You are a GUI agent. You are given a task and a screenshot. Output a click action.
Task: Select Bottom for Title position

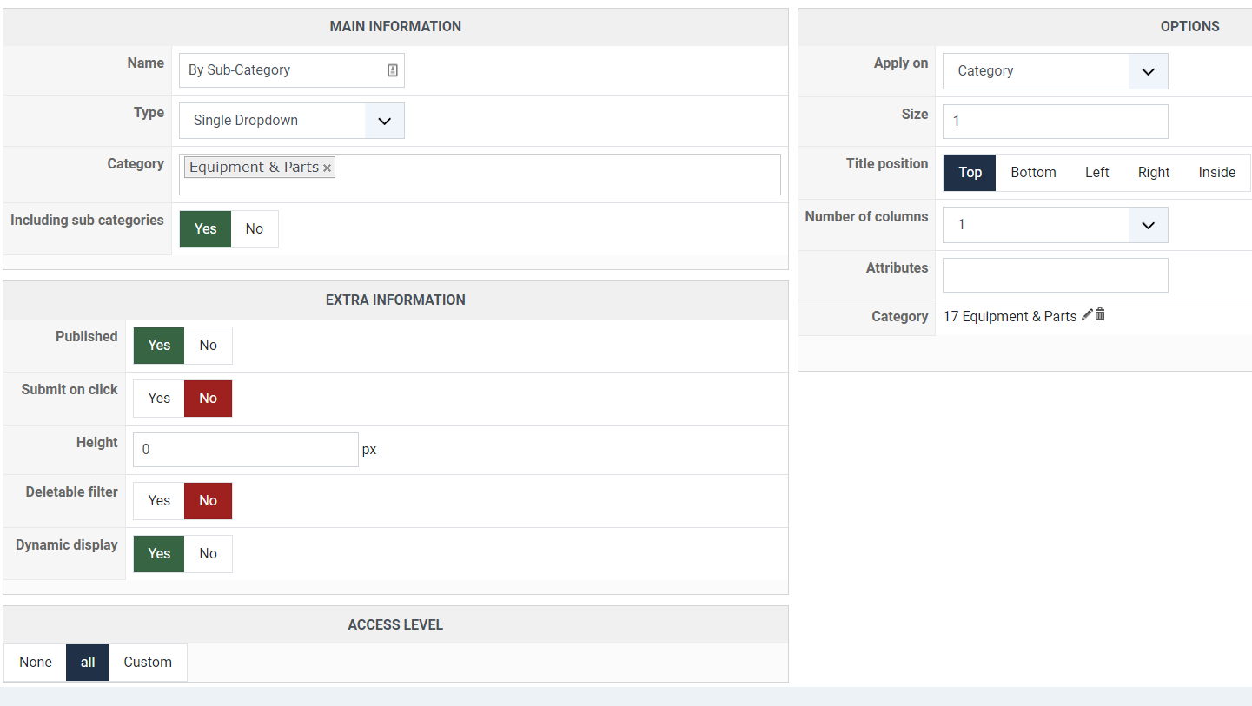1033,173
